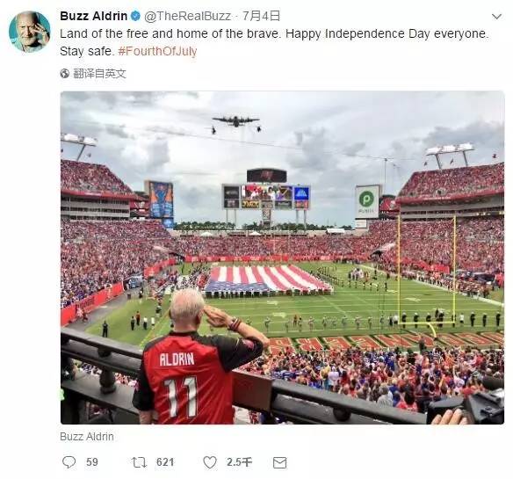The width and height of the screenshot is (513, 479).
Task: Like the tweet with heart icon
Action: 210,462
